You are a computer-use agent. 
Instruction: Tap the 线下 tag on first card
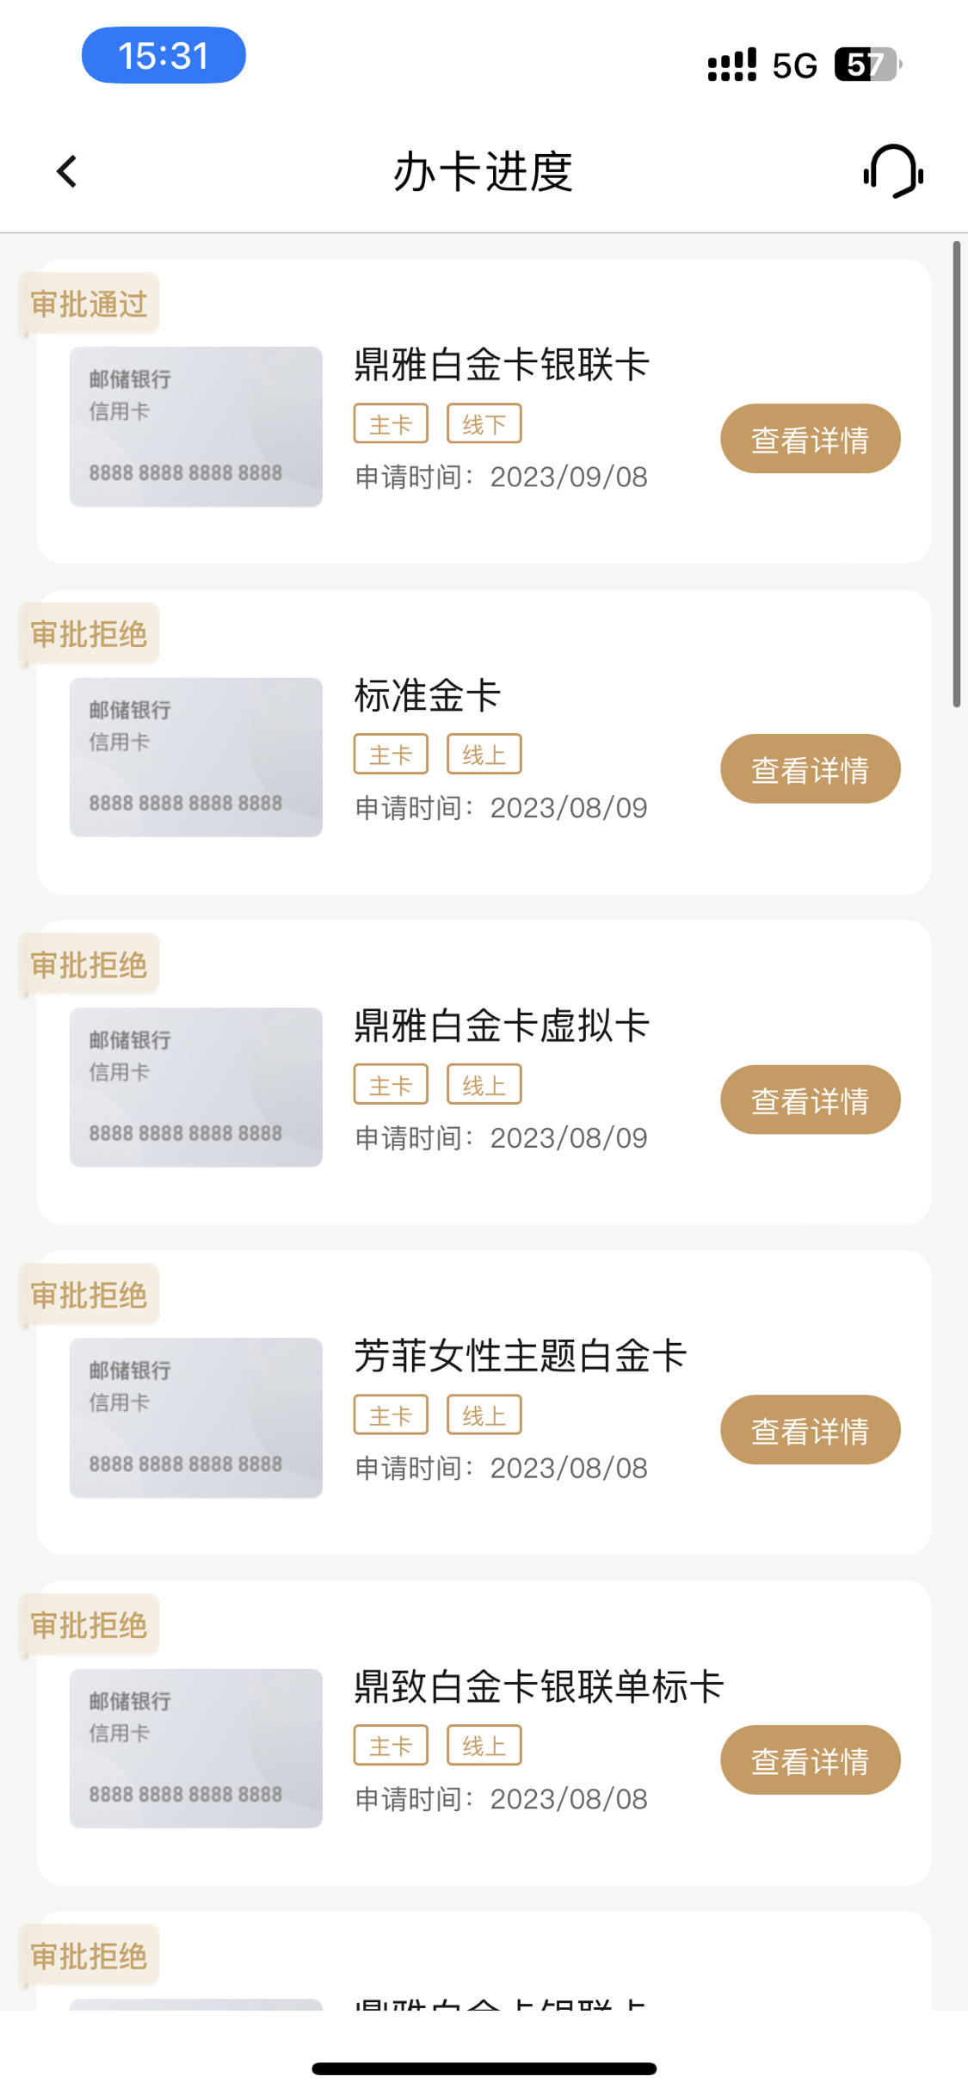(x=484, y=423)
